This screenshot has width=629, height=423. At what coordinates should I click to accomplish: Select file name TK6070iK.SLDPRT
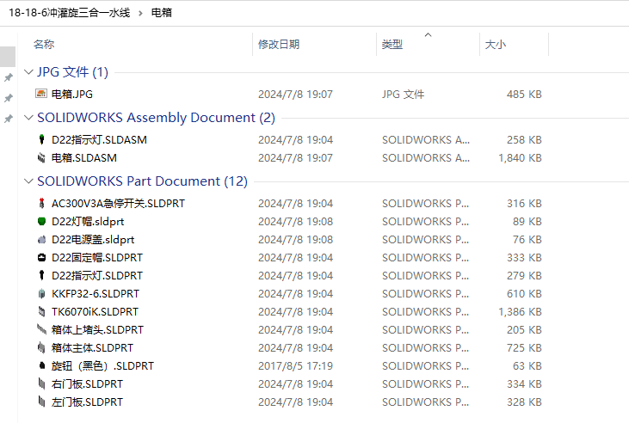click(95, 311)
